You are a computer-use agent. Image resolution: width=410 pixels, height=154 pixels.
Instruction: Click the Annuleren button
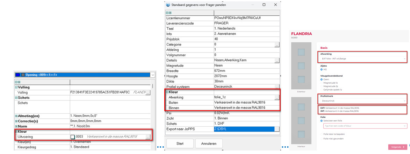pos(209,143)
